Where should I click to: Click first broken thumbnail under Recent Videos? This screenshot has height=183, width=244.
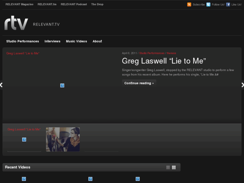click(x=24, y=179)
